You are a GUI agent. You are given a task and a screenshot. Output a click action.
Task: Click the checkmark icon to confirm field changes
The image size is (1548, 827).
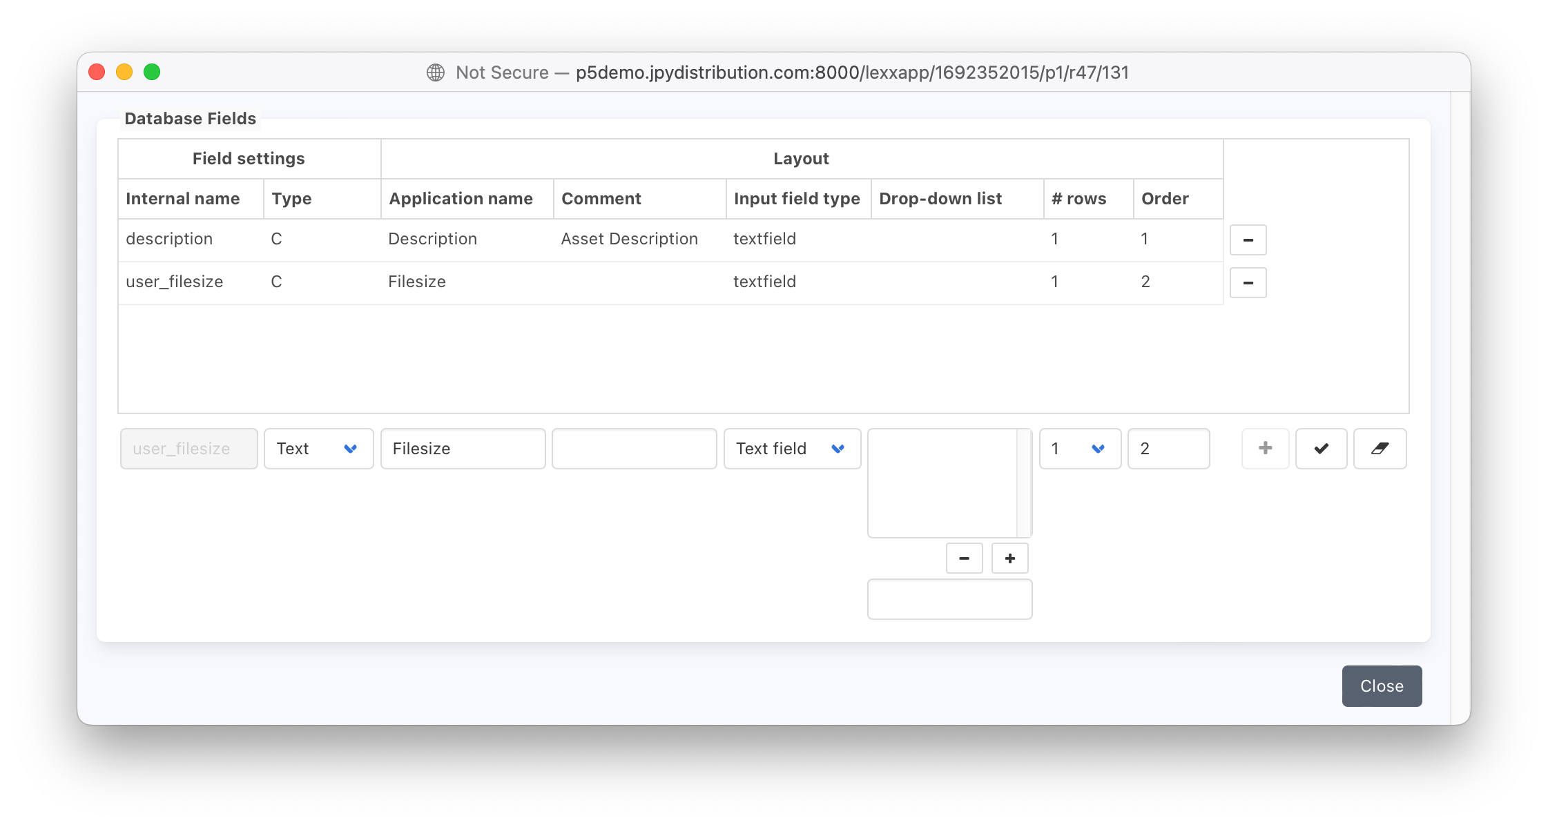pyautogui.click(x=1322, y=448)
